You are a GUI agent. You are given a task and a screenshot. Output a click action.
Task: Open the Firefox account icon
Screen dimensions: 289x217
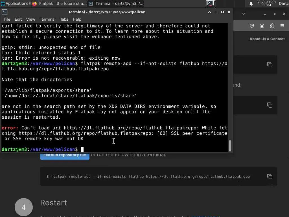(262, 26)
